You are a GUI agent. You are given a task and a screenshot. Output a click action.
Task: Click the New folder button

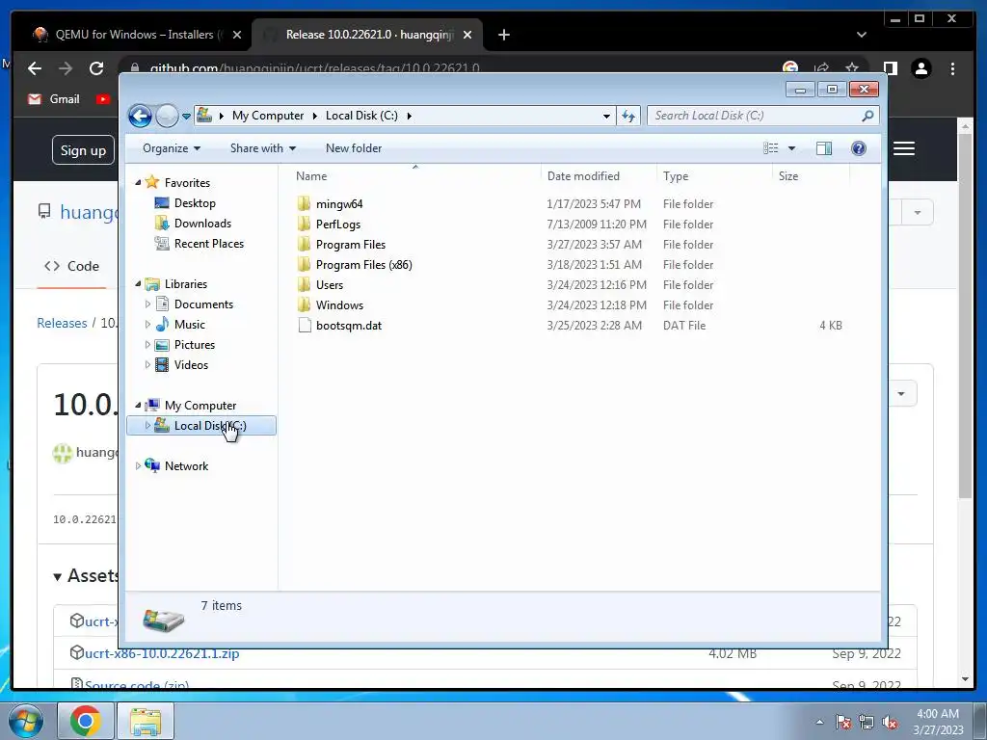click(354, 148)
